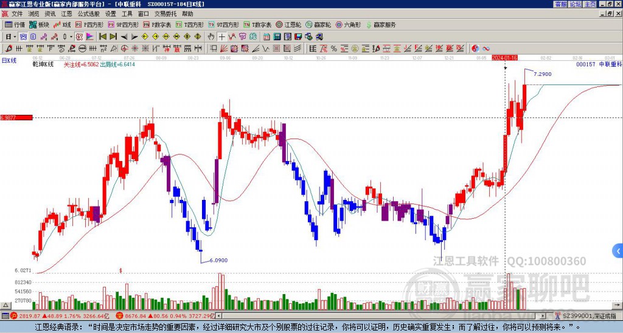
Task: Click the 日K线 chart label
Action: [x=9, y=61]
